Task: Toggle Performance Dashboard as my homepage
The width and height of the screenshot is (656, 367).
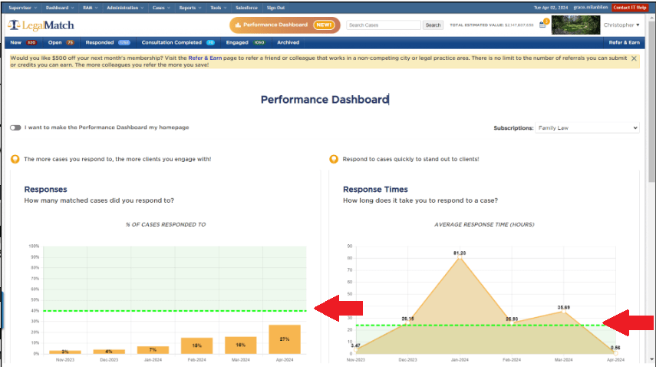Action: pyautogui.click(x=15, y=127)
